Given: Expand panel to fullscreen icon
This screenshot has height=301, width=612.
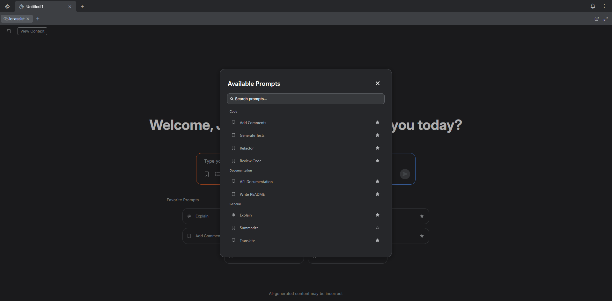Looking at the screenshot, I should pyautogui.click(x=606, y=19).
